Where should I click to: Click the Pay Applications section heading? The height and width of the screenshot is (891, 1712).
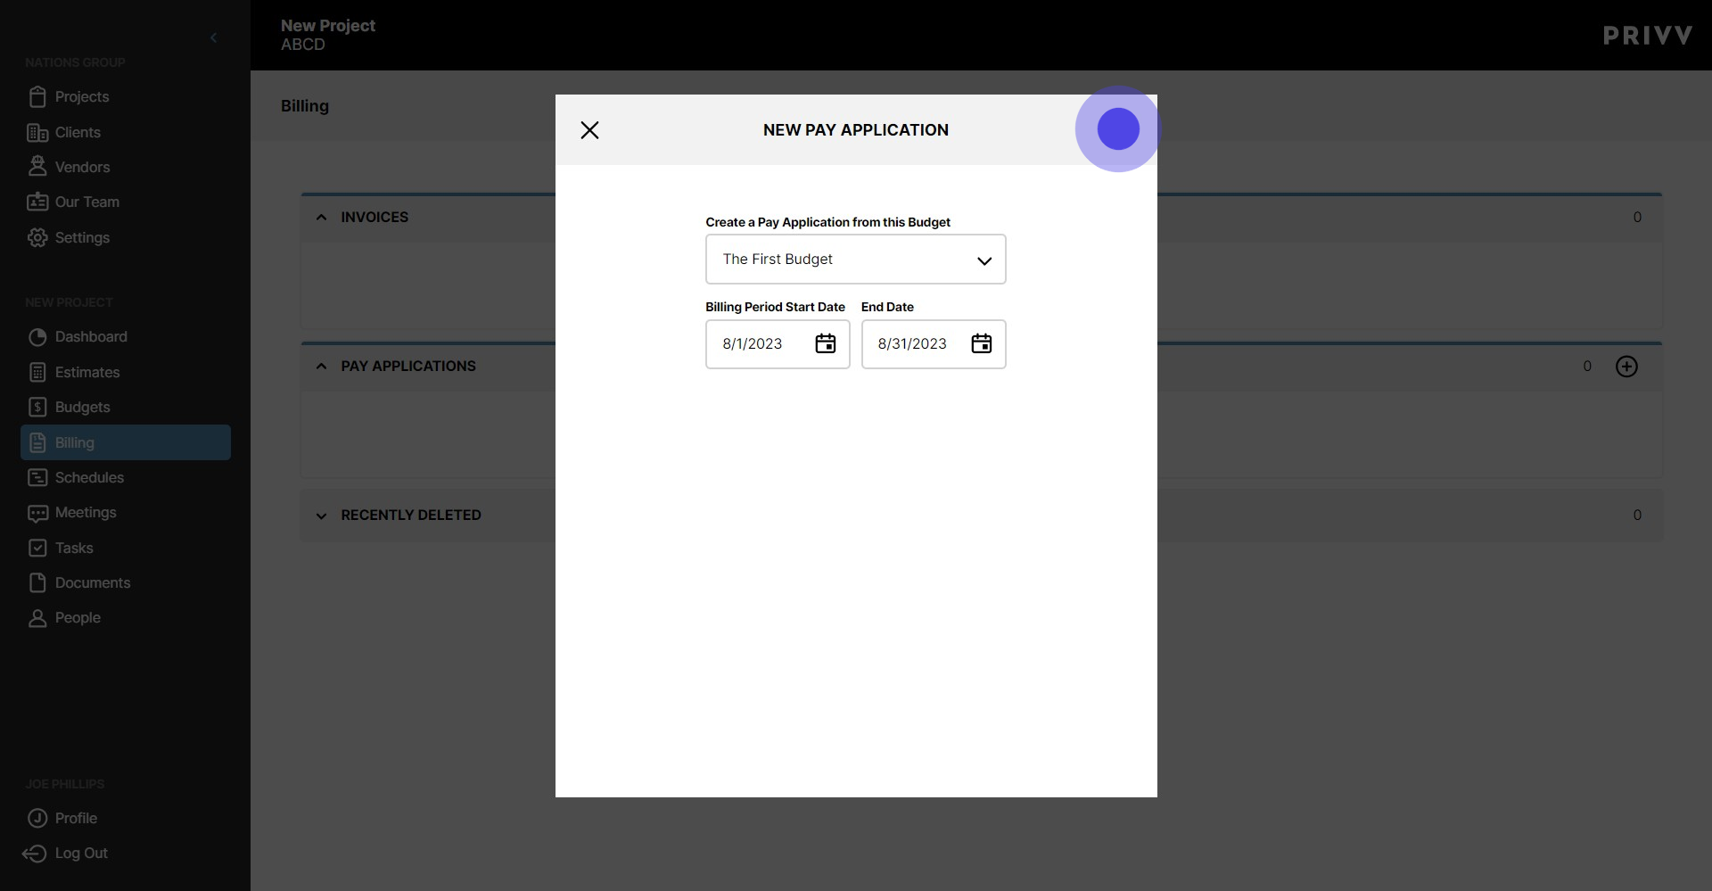tap(408, 367)
